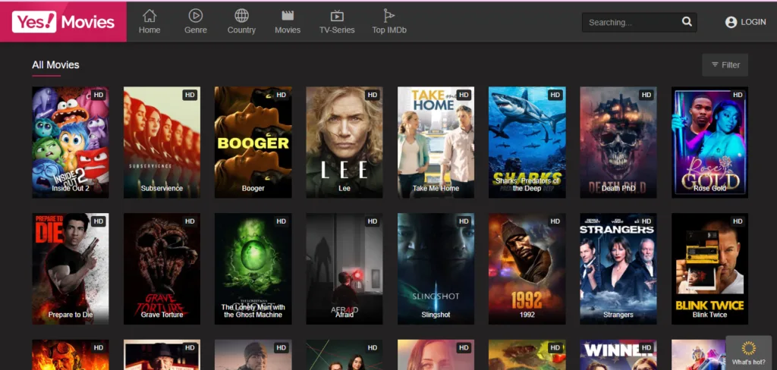Click the Country menu label
The width and height of the screenshot is (777, 370).
coord(241,30)
